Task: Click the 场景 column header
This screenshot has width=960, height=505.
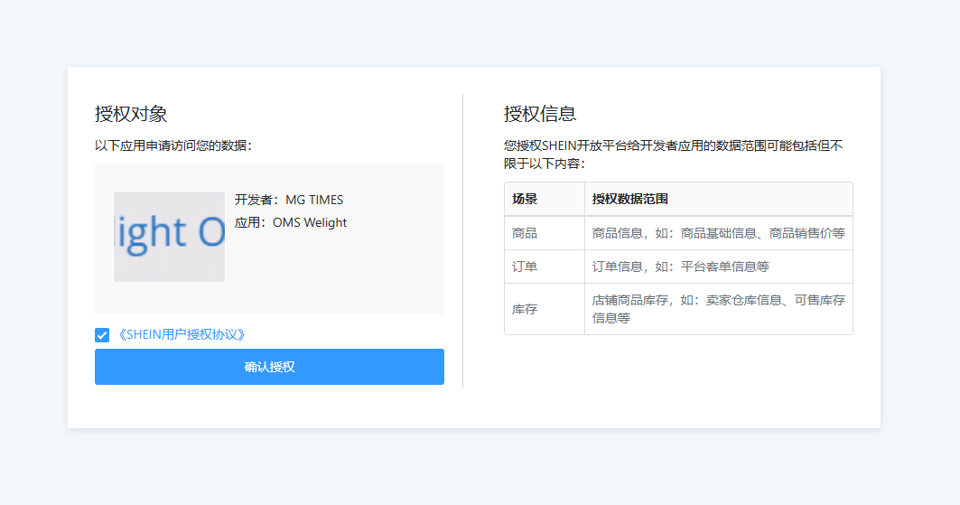Action: tap(545, 199)
